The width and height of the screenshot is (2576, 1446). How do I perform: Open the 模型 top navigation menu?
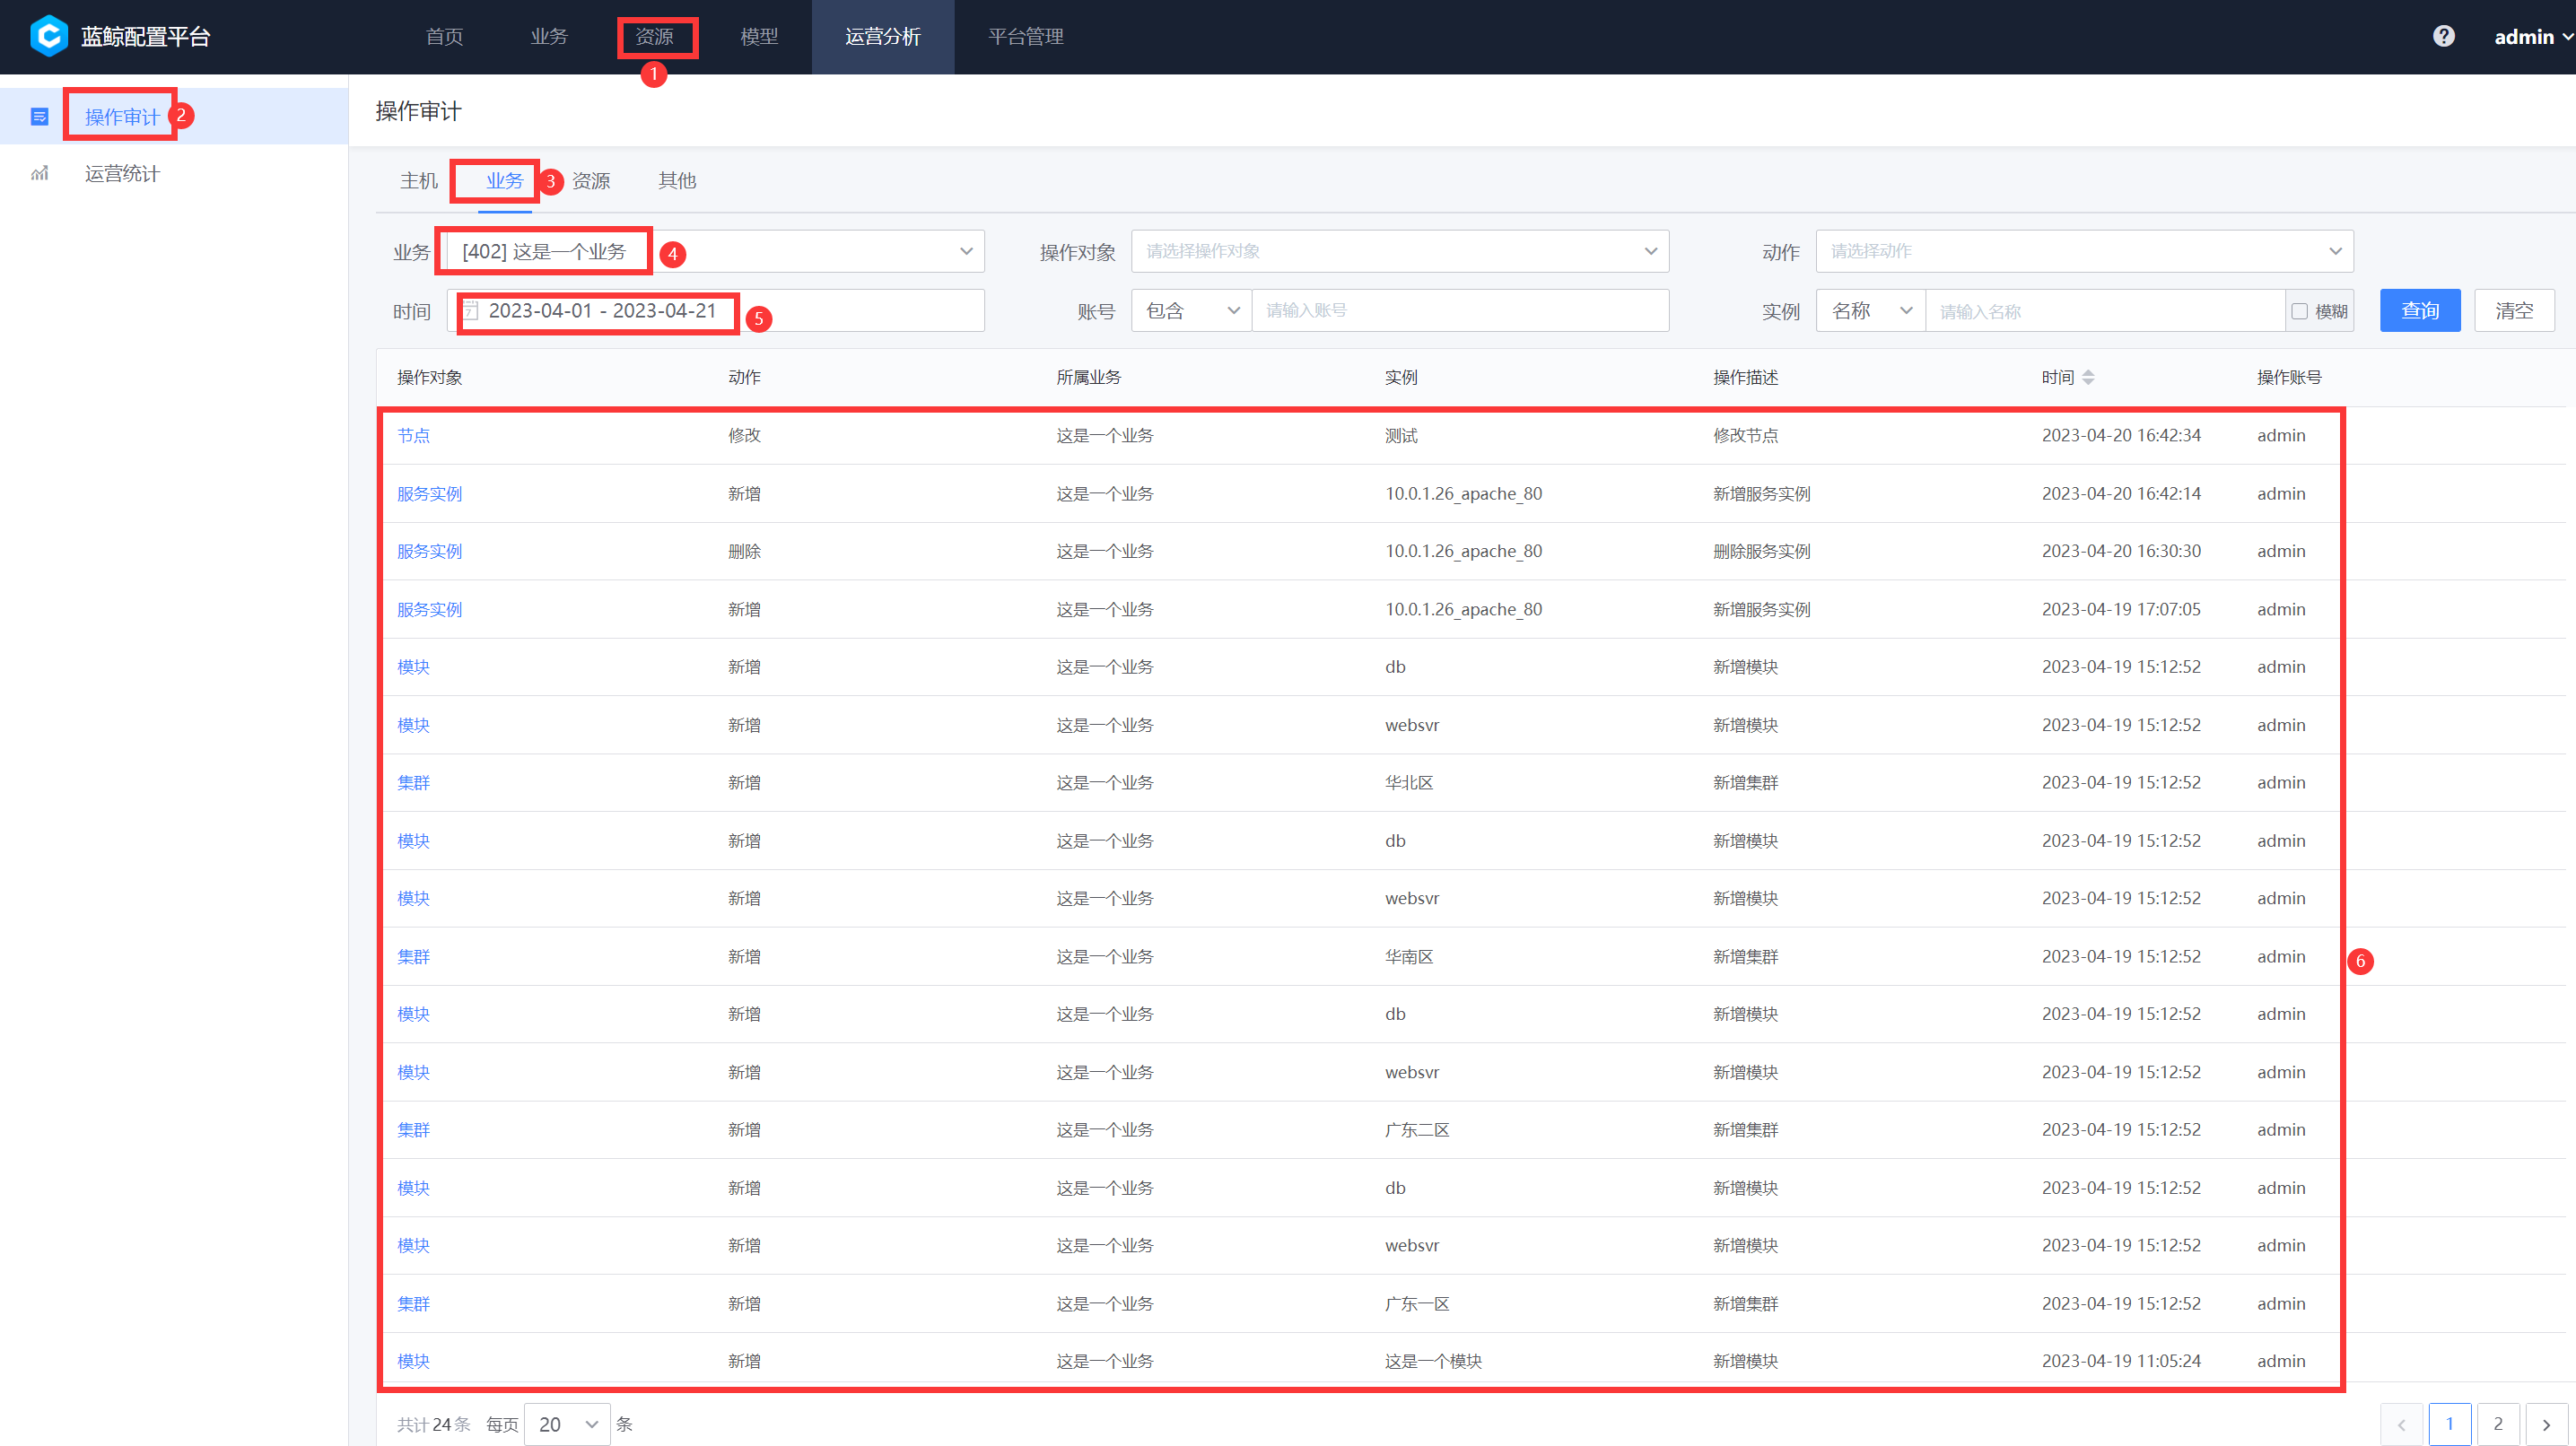coord(759,37)
